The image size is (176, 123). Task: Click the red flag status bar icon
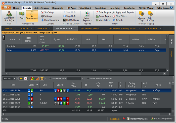click(124, 119)
